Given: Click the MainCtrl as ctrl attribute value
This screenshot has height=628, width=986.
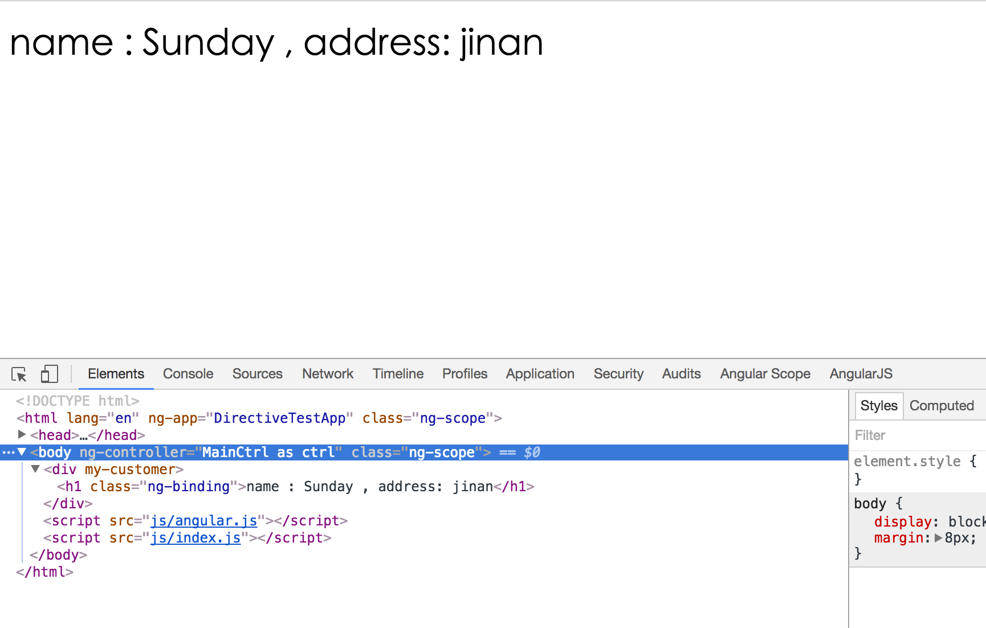Looking at the screenshot, I should pyautogui.click(x=268, y=452).
